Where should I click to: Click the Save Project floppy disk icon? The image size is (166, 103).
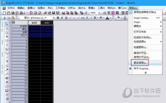(x=54, y=13)
